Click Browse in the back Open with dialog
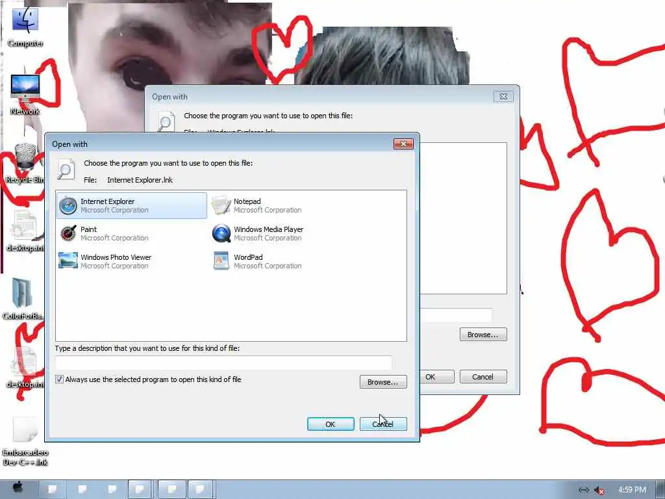 tap(483, 335)
